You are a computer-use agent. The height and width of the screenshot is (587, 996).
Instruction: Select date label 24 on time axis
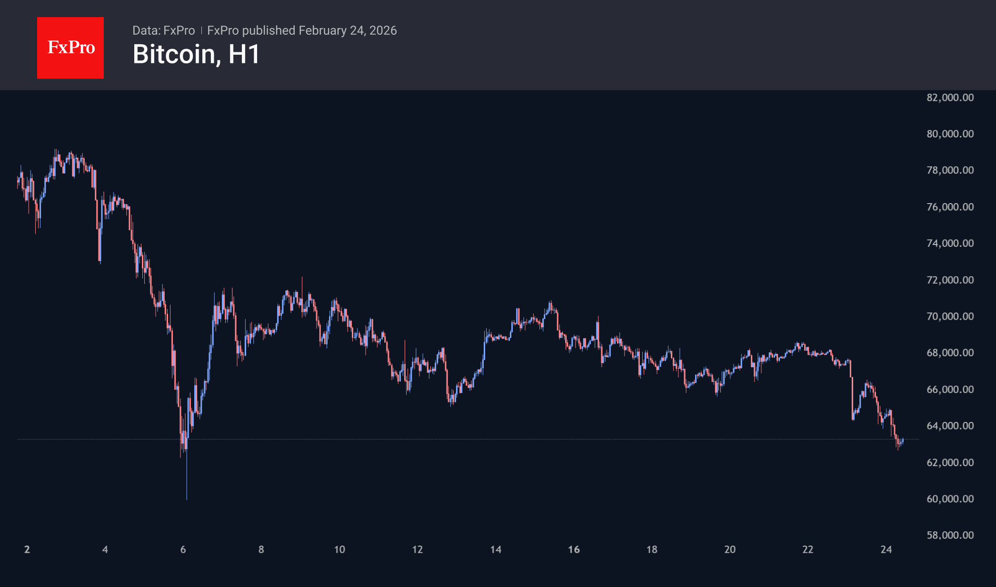[x=886, y=549]
